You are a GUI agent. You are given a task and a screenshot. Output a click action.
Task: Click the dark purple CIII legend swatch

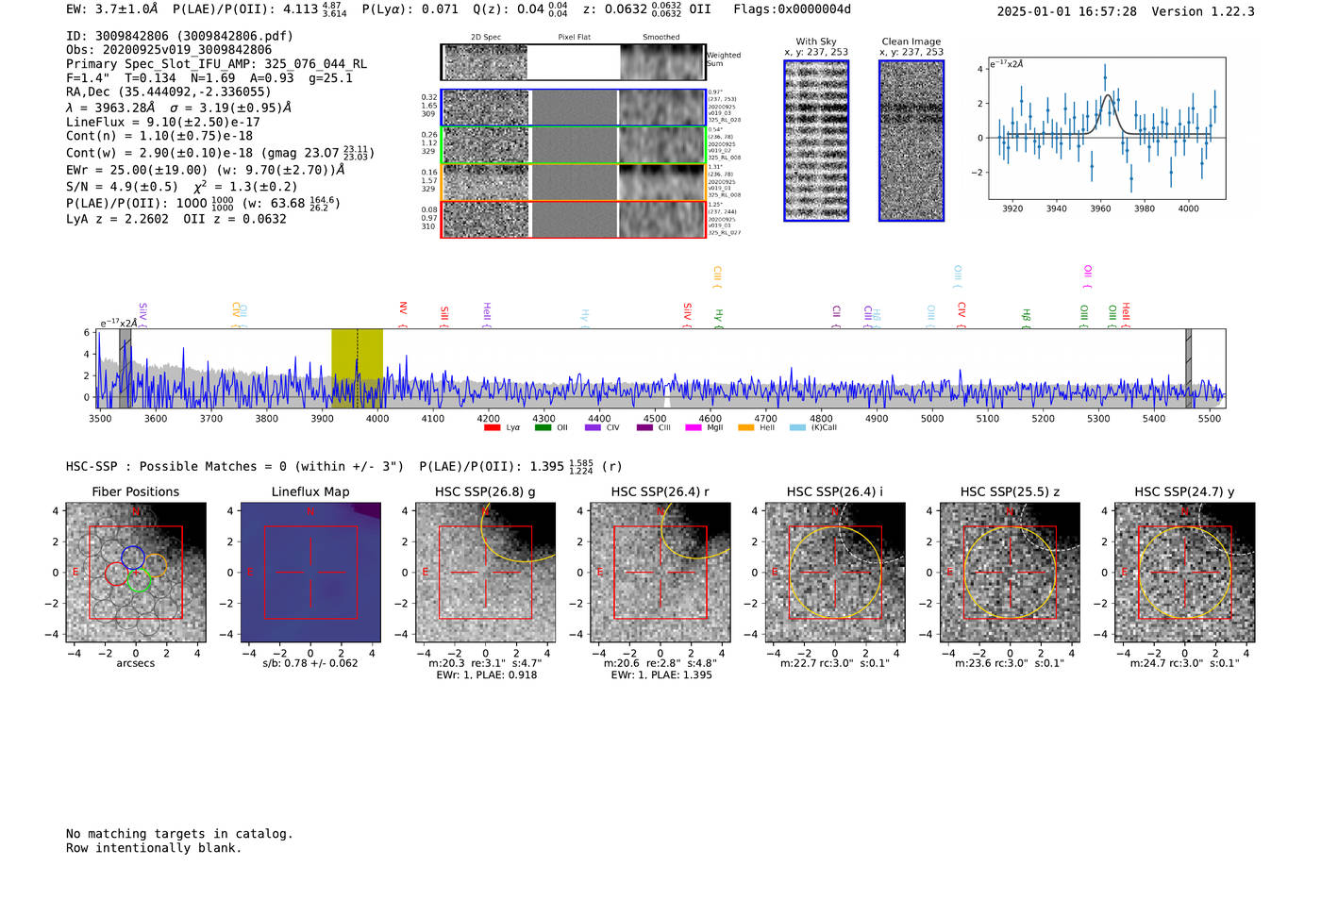pos(644,428)
